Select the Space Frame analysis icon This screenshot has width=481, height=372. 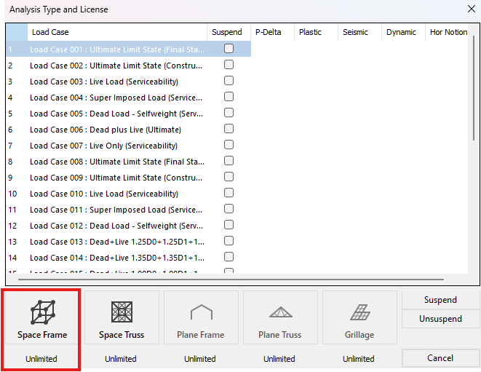coord(43,312)
